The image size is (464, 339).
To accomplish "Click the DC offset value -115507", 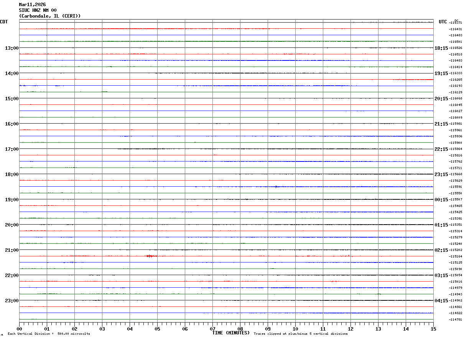I will click(455, 199).
